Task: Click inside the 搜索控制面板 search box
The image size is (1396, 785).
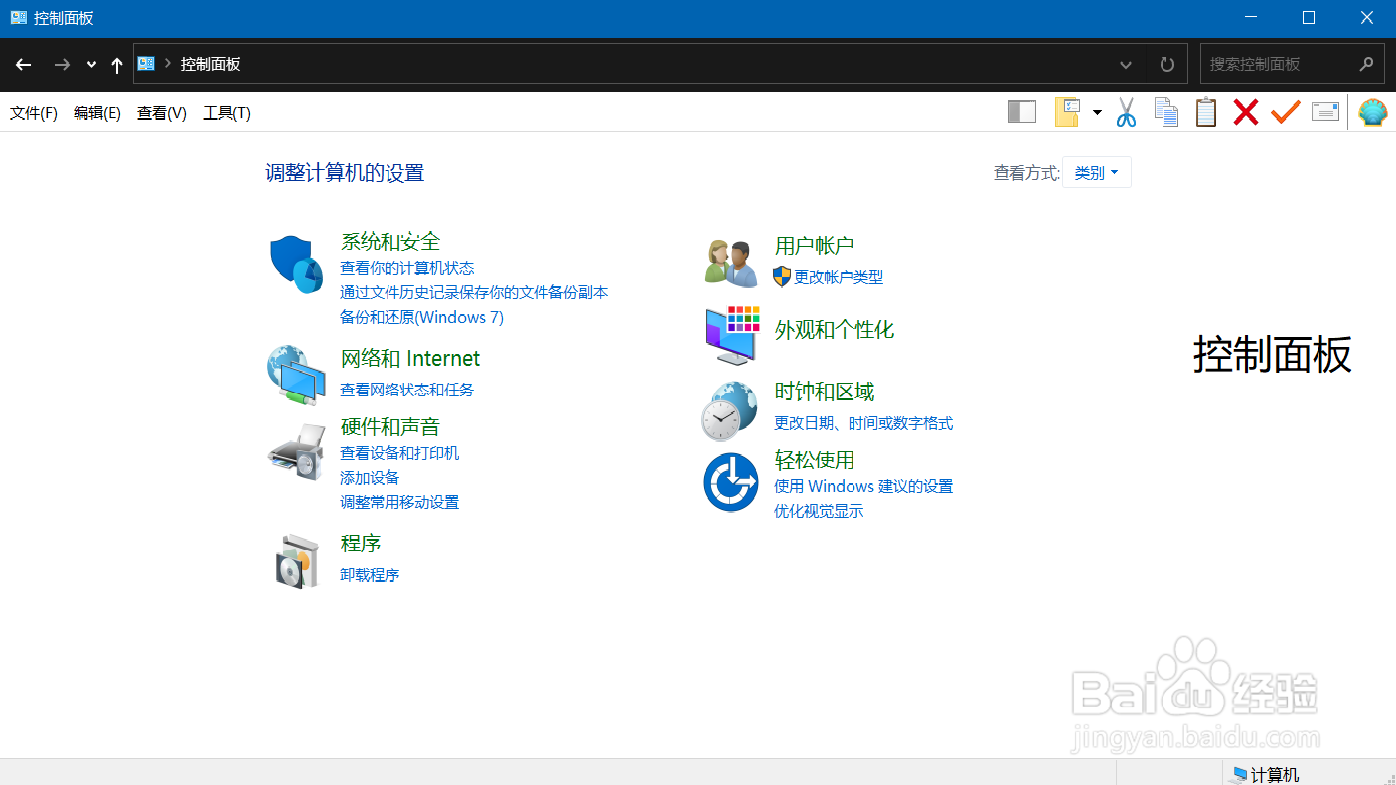Action: [1282, 64]
